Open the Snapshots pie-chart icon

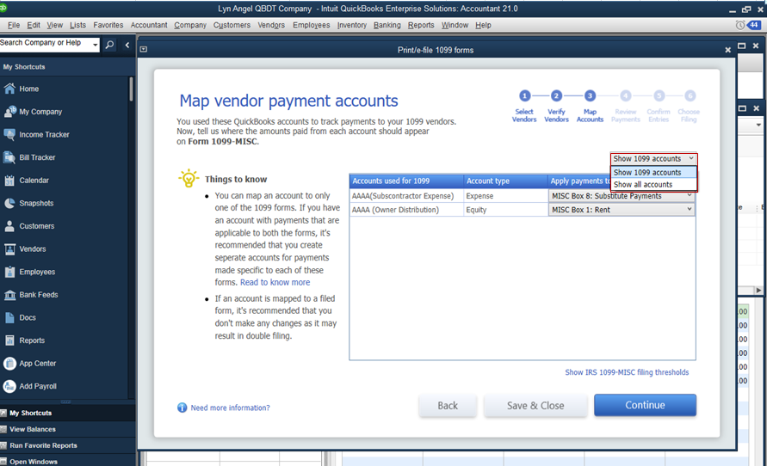click(9, 203)
